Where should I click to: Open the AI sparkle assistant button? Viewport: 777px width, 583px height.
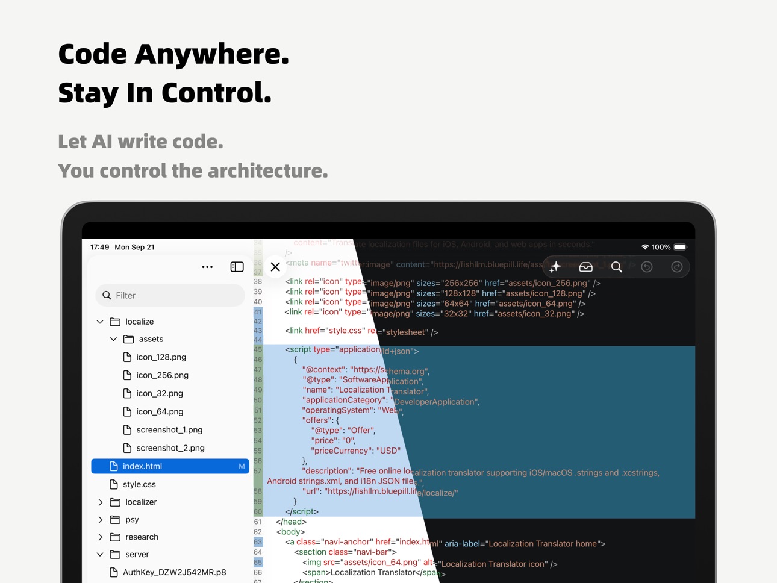(x=555, y=267)
